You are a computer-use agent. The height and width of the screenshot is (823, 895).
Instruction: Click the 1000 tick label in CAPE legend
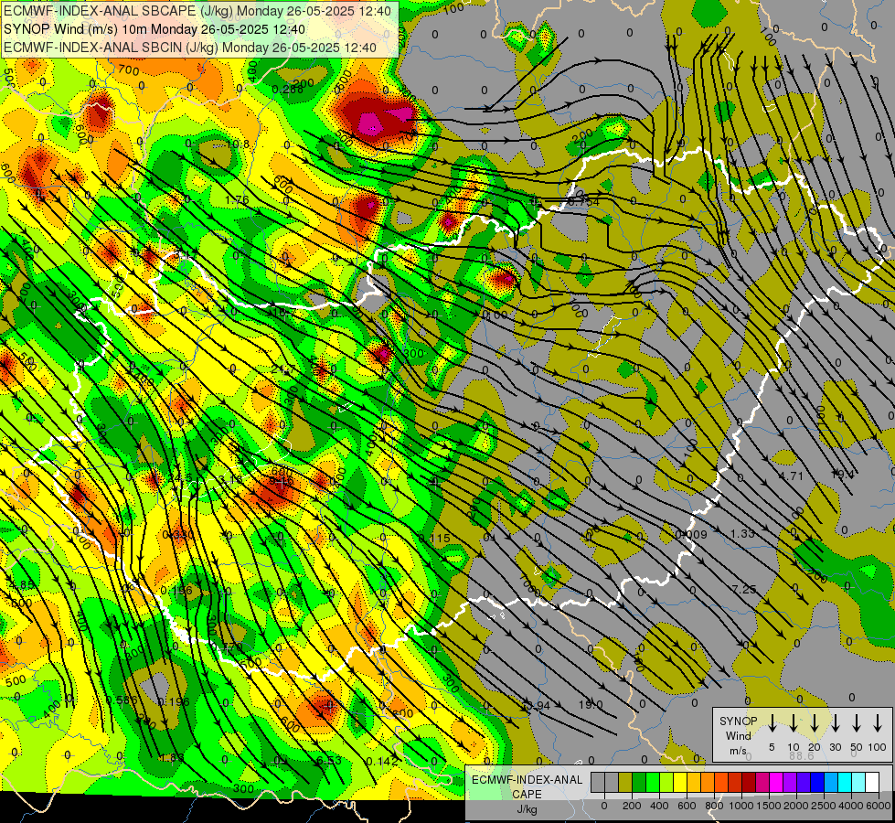point(741,806)
